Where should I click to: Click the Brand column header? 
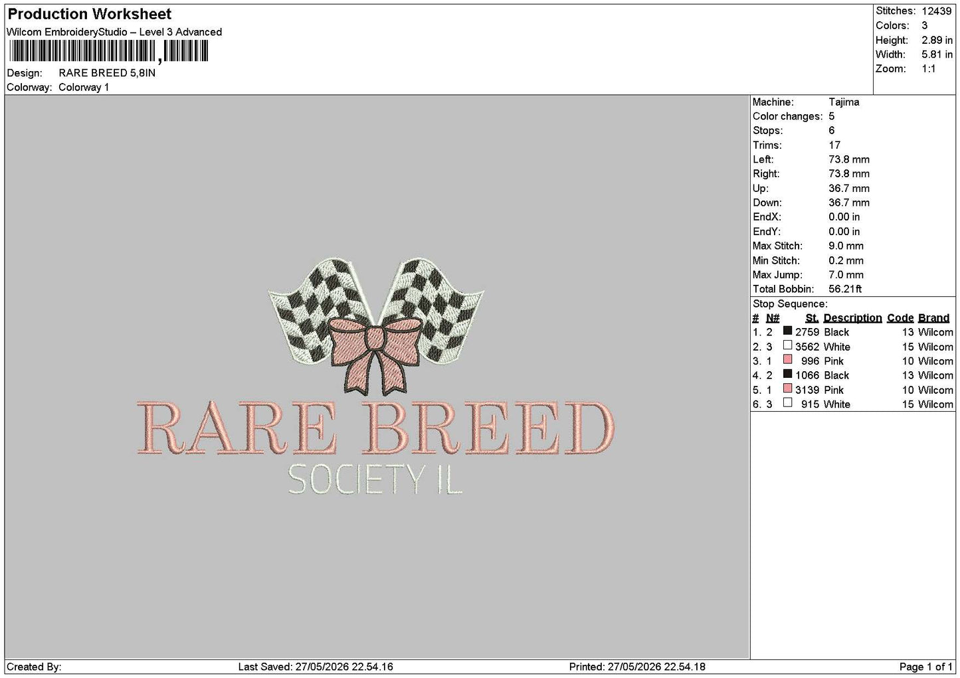pos(933,318)
